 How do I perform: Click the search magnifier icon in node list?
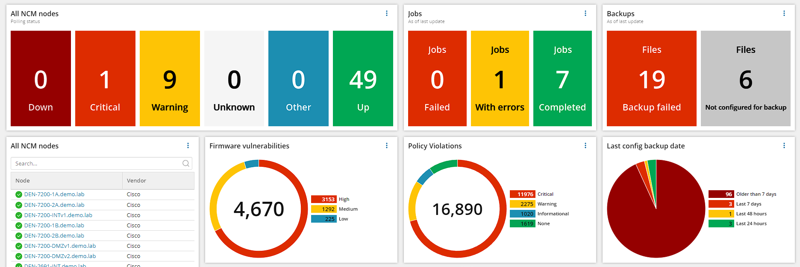(x=186, y=163)
